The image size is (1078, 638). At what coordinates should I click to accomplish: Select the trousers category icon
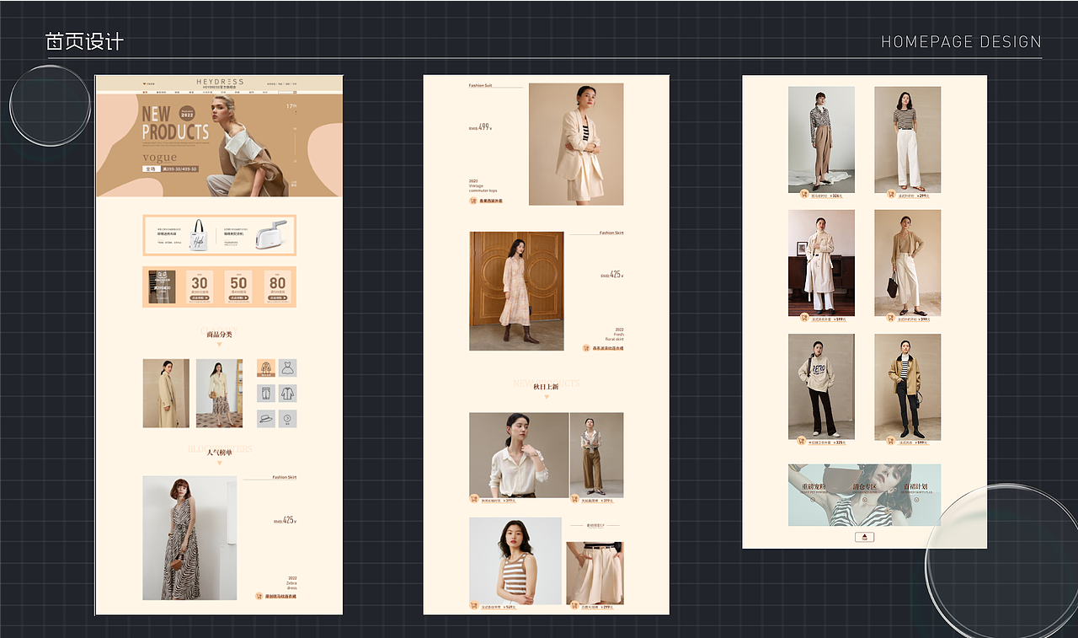tap(266, 394)
